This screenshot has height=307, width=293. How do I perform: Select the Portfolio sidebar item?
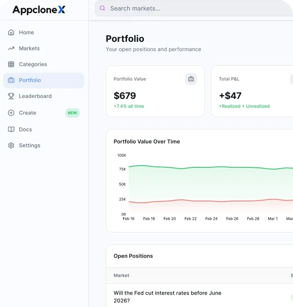(43, 80)
